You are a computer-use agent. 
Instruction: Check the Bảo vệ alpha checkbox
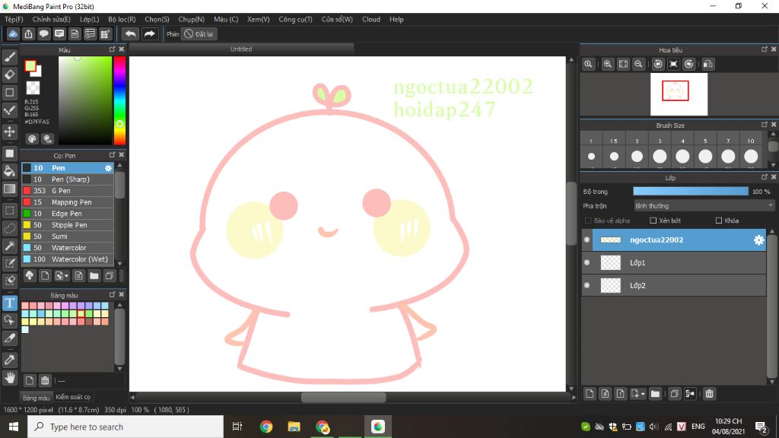click(x=588, y=221)
